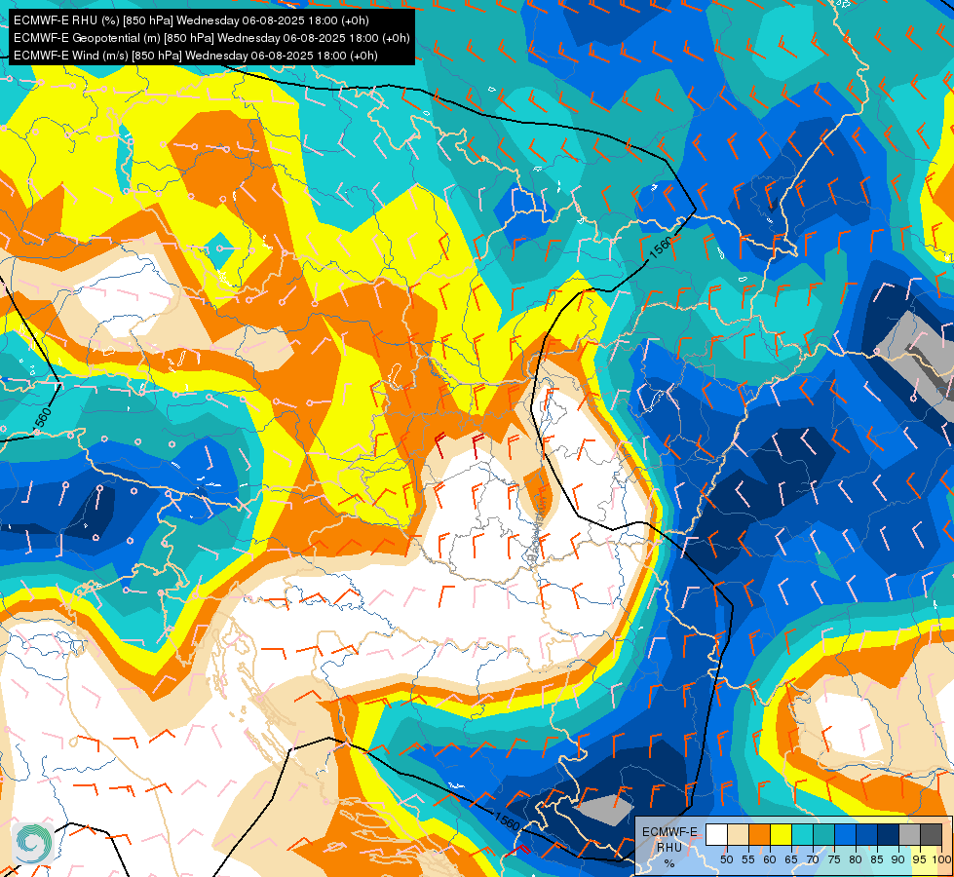Select the dark gray 95-100 legend swatch
The height and width of the screenshot is (877, 954).
point(931,834)
